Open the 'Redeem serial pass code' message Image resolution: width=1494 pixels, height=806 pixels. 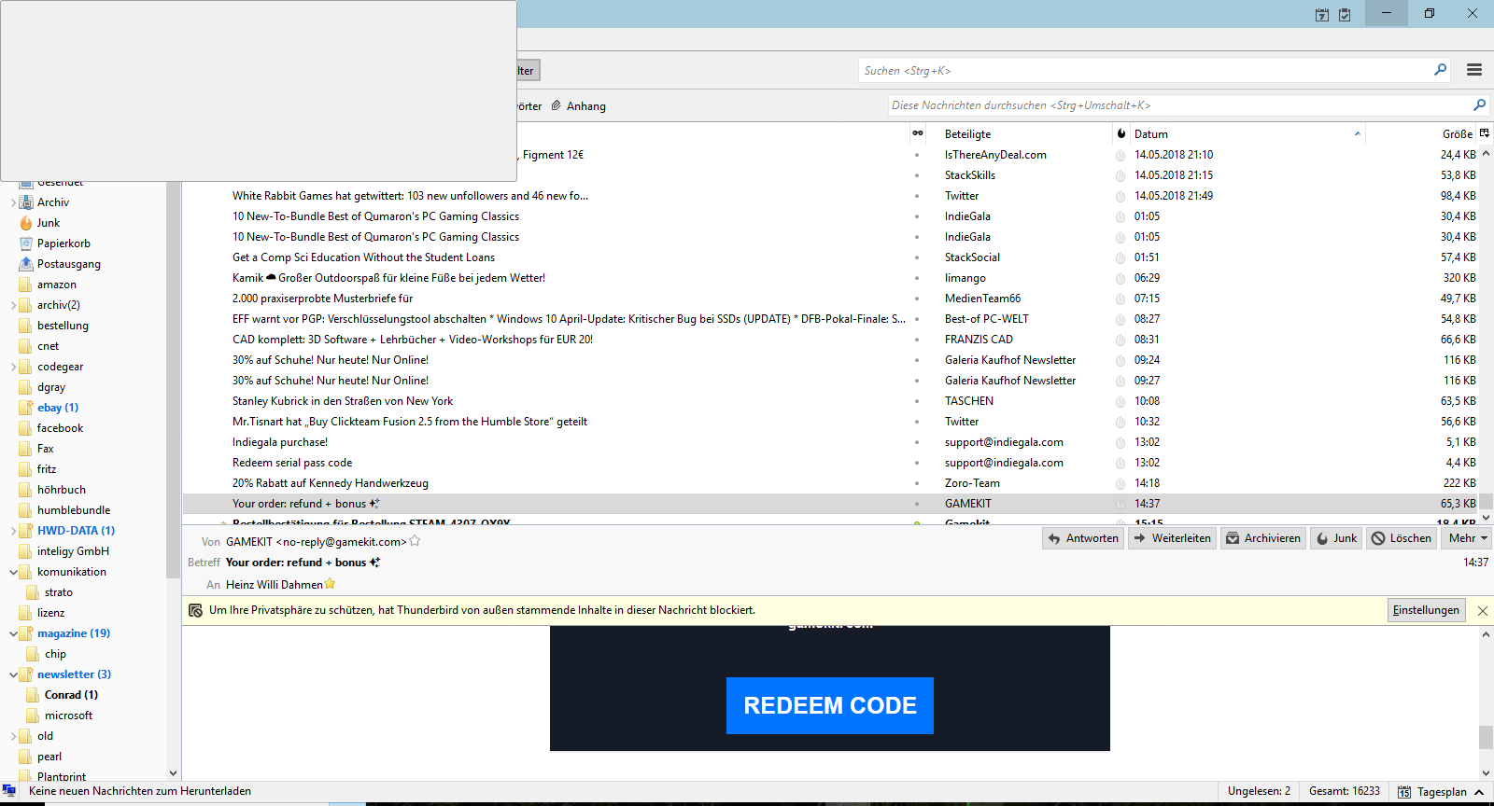(x=292, y=463)
